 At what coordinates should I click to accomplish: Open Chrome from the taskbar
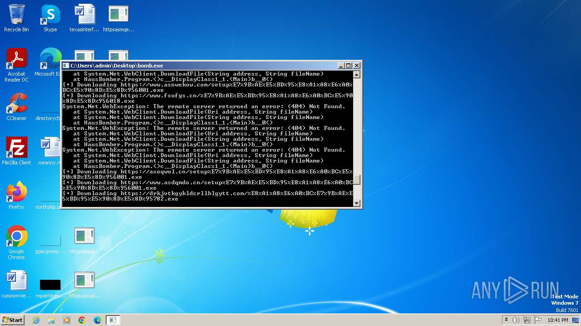[x=82, y=320]
